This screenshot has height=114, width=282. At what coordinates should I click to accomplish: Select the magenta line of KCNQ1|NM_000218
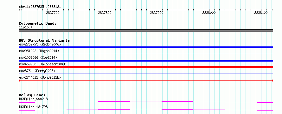[x=146, y=102]
